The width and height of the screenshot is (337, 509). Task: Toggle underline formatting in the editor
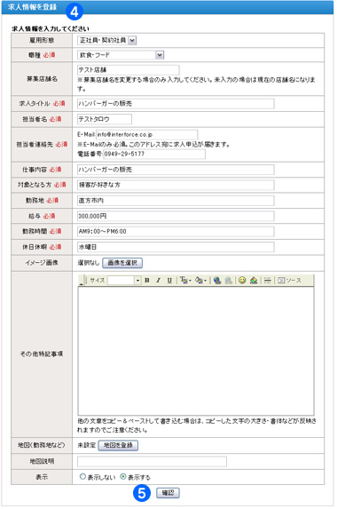(169, 281)
